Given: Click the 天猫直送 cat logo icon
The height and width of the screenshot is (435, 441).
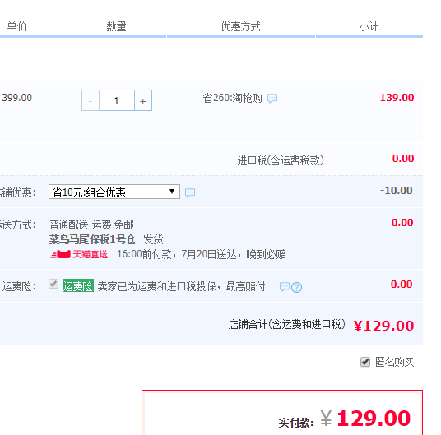Looking at the screenshot, I should coord(60,255).
